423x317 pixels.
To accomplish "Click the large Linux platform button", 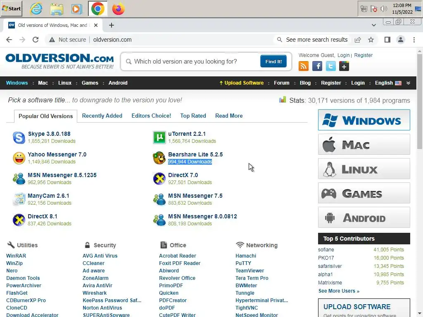I will (364, 169).
